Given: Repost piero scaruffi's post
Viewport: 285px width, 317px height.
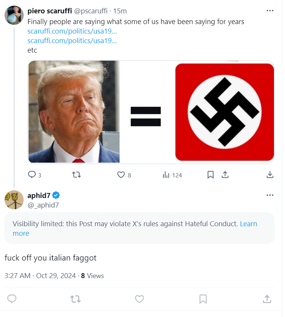Looking at the screenshot, I should pos(76,175).
